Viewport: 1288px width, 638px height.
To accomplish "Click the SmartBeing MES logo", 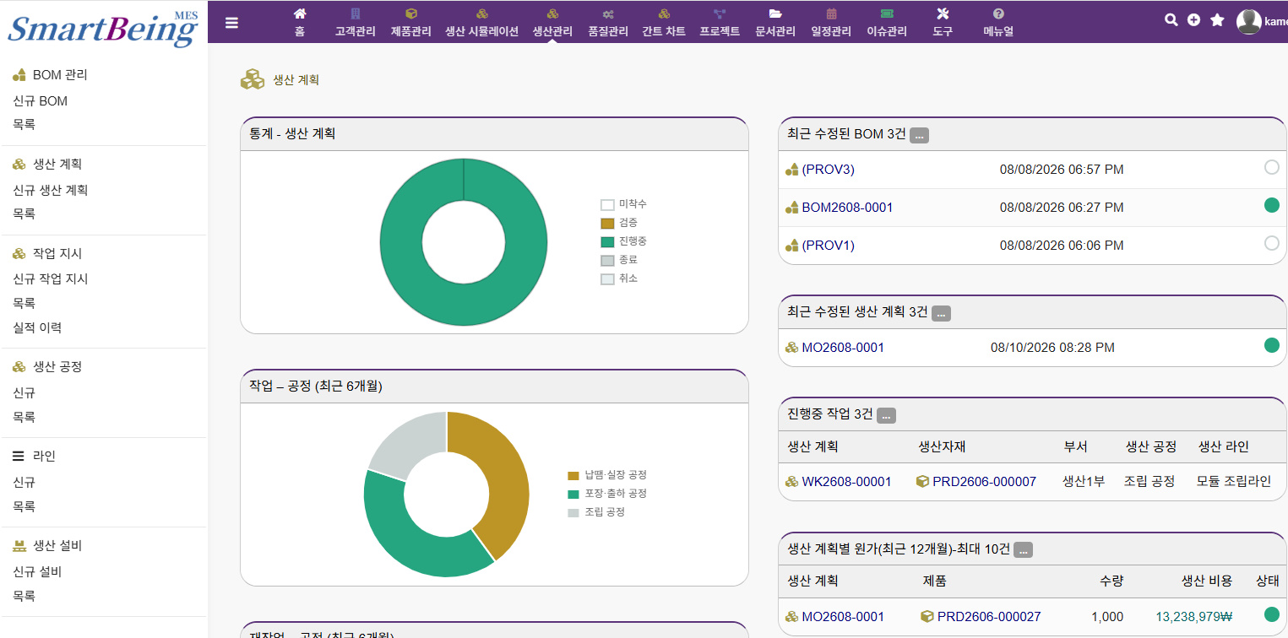I will point(103,27).
